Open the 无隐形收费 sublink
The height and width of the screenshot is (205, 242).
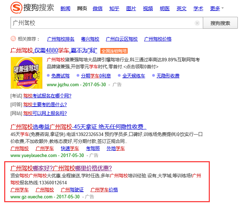pyautogui.click(x=168, y=76)
